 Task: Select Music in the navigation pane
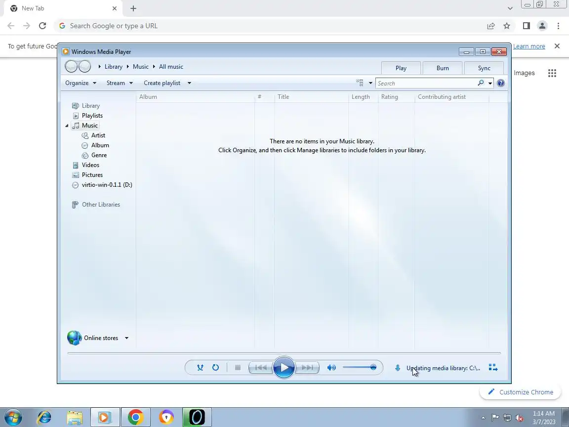pos(89,125)
